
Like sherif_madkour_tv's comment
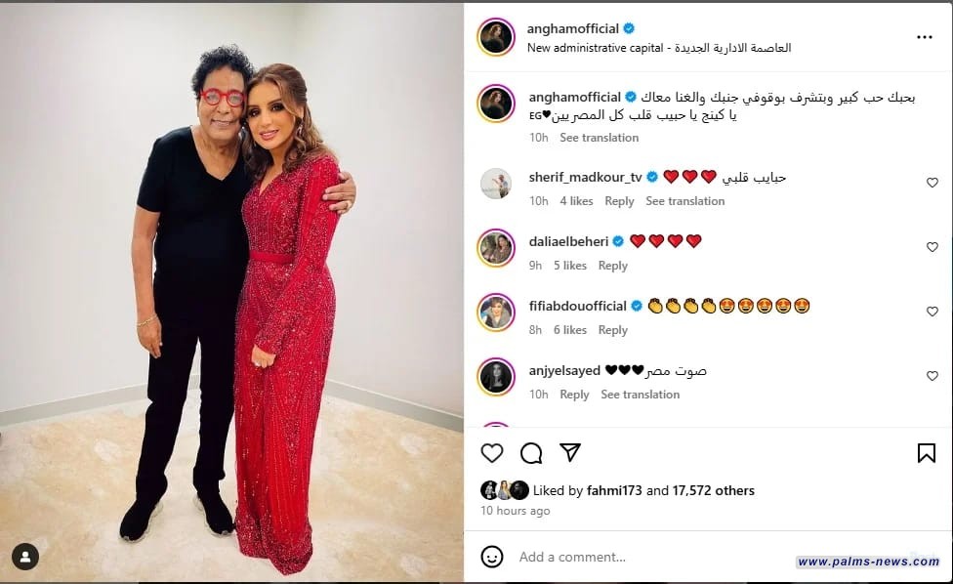tap(932, 183)
